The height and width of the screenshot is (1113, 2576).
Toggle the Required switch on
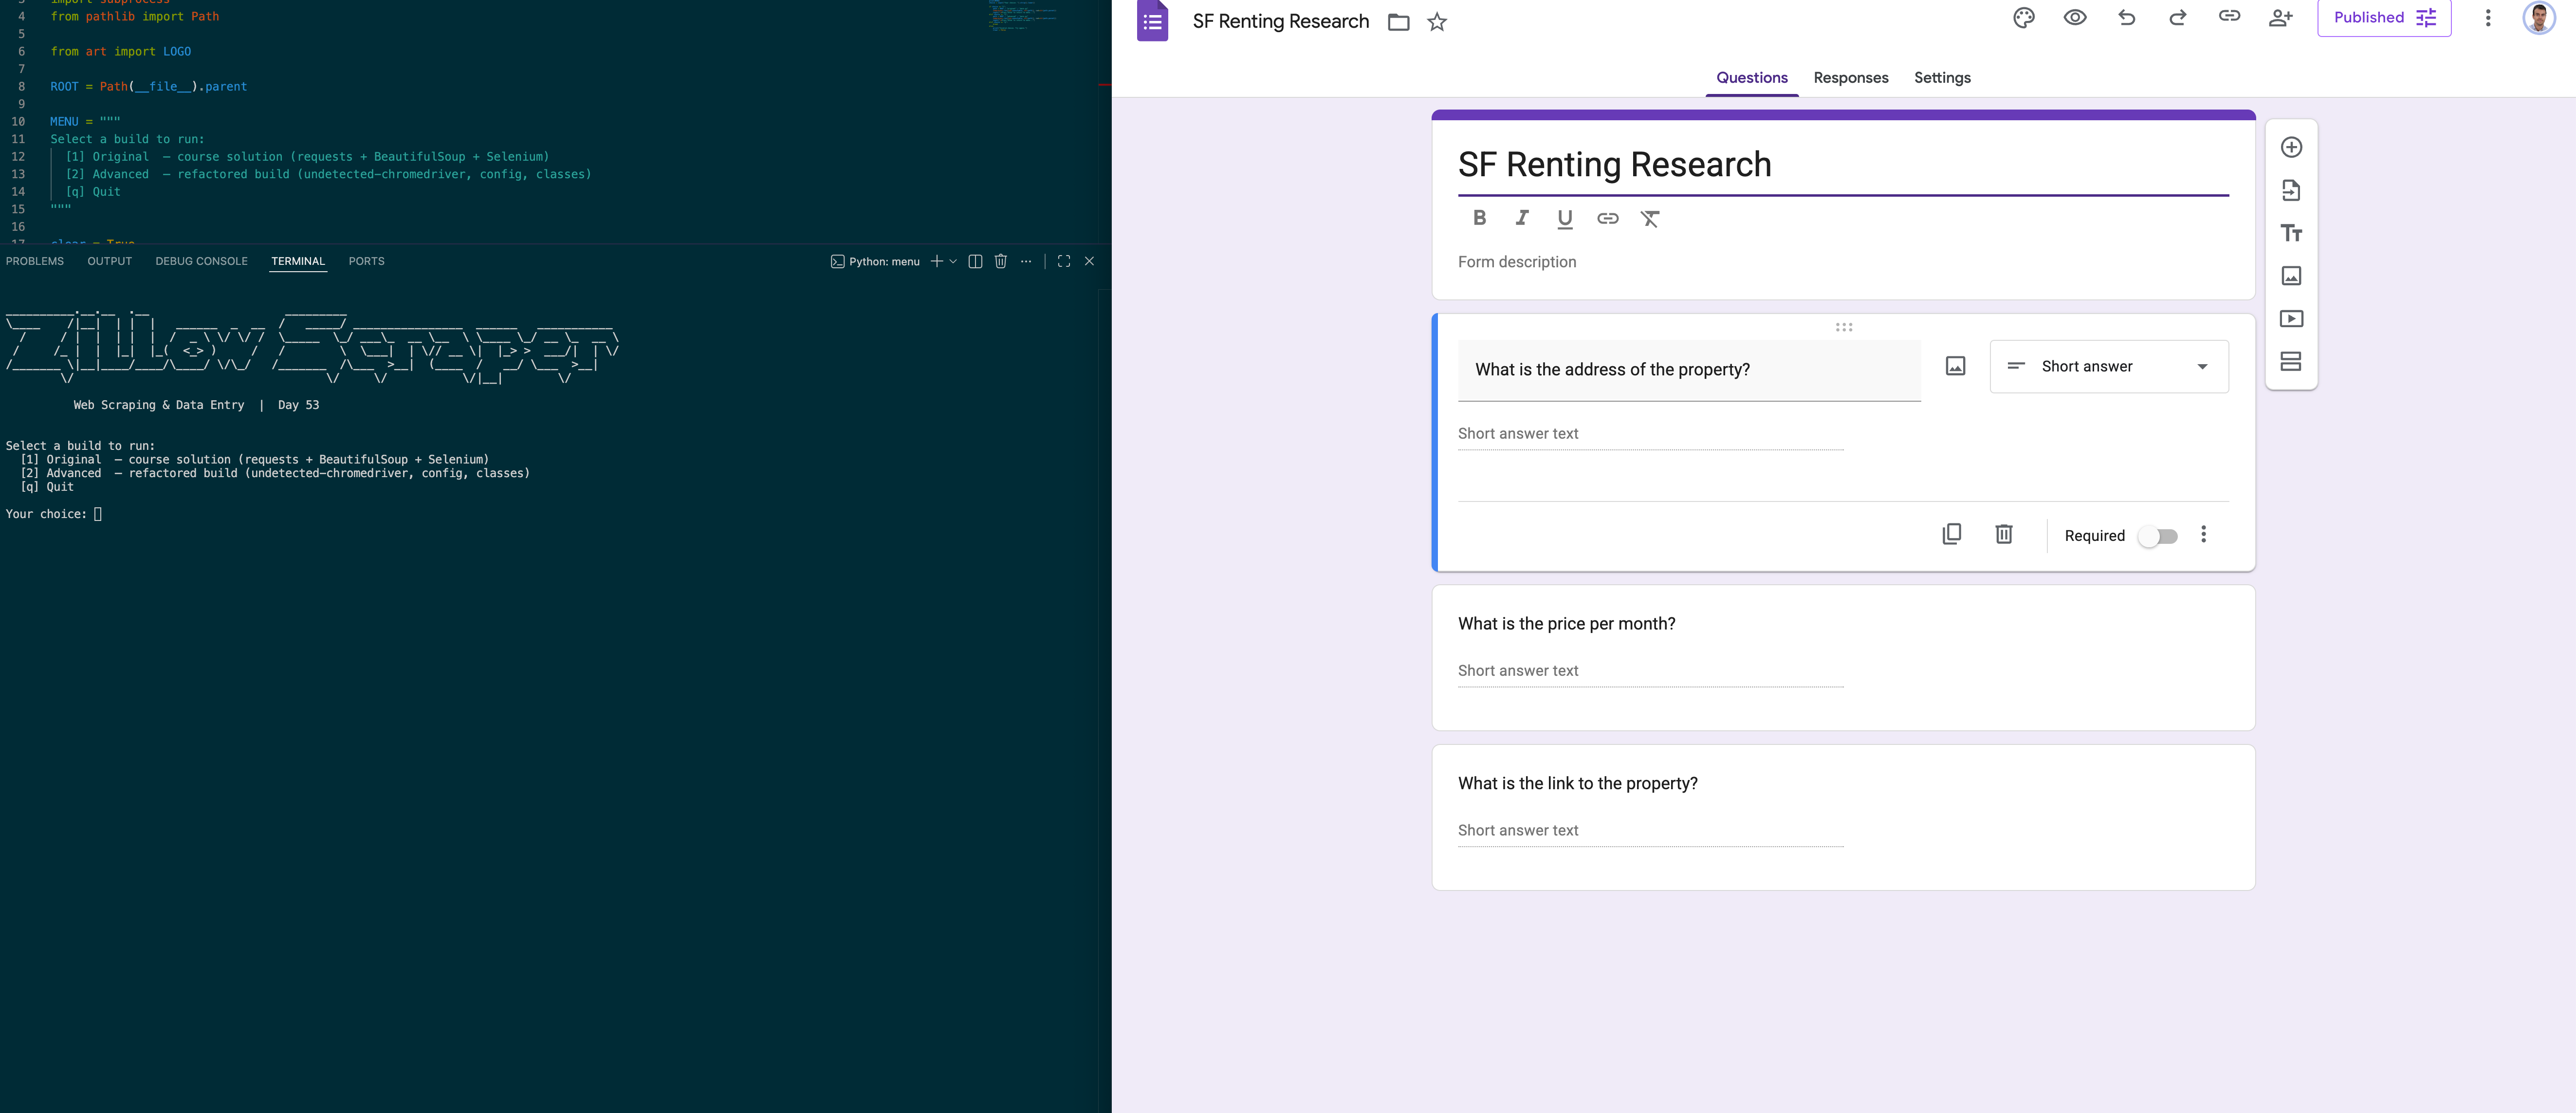pyautogui.click(x=2158, y=536)
